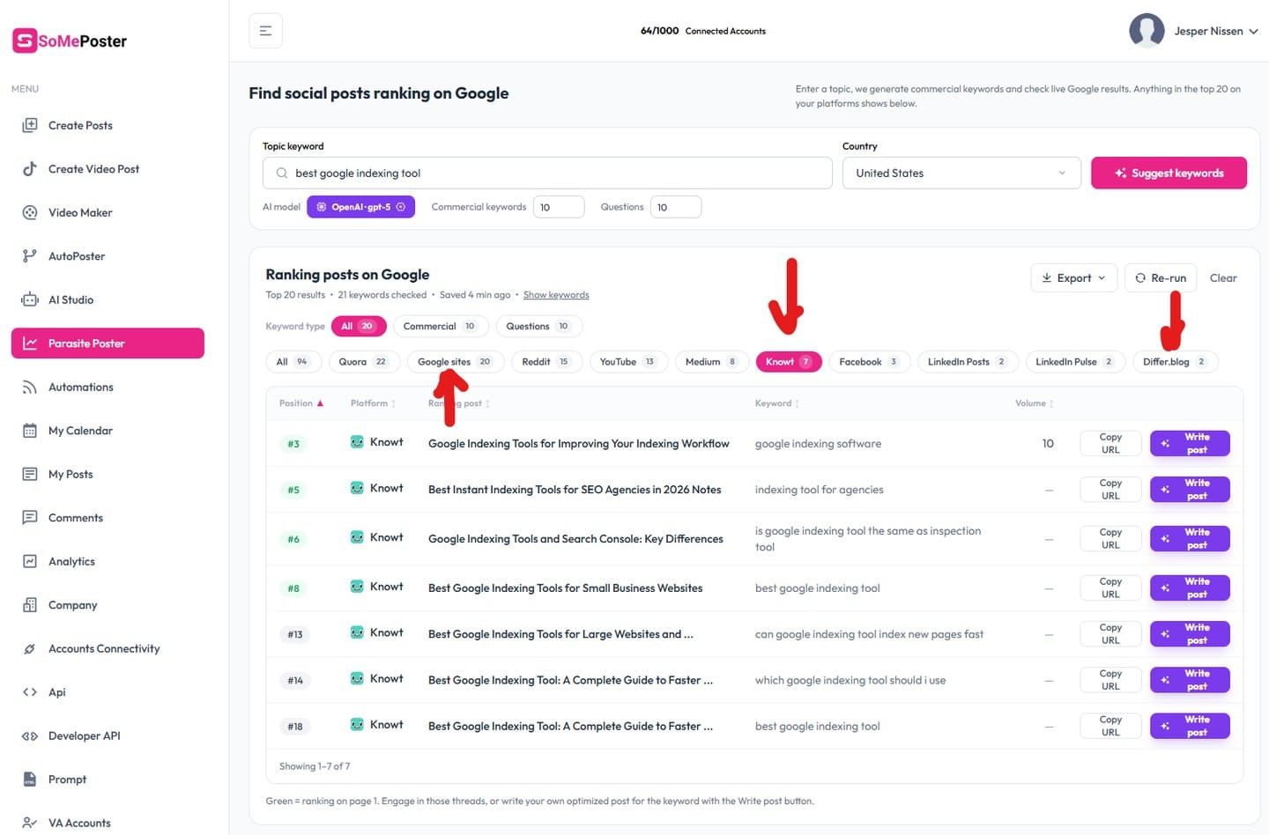The width and height of the screenshot is (1269, 835).
Task: Focus the Topic keyword search field
Action: (547, 173)
